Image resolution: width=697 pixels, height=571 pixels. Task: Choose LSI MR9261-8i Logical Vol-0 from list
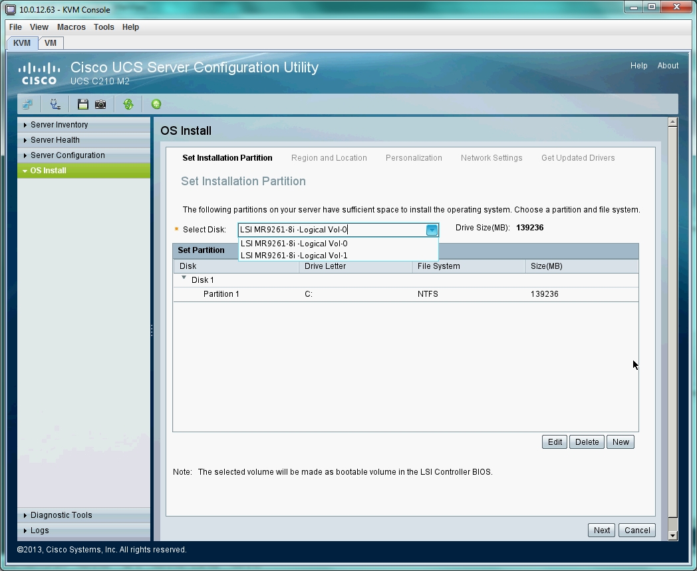point(339,244)
